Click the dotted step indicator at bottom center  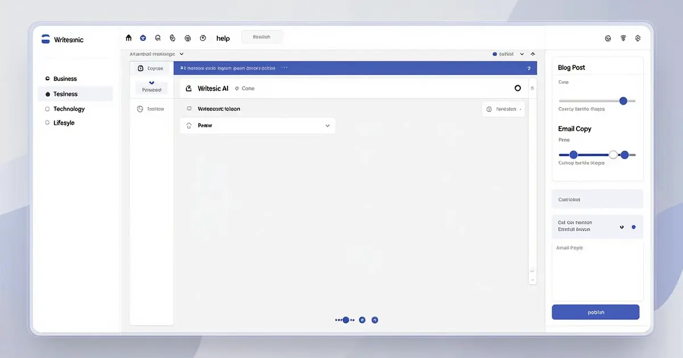coord(345,320)
